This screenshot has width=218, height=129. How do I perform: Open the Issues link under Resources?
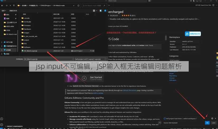pos(171,74)
